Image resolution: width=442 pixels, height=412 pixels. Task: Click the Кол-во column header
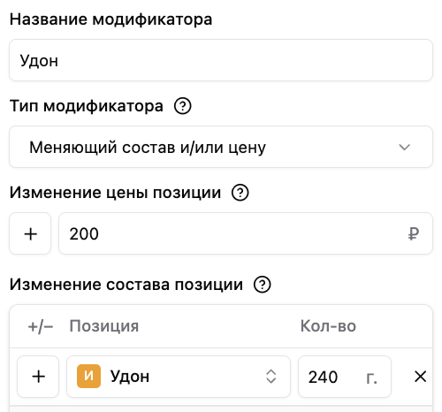[328, 326]
